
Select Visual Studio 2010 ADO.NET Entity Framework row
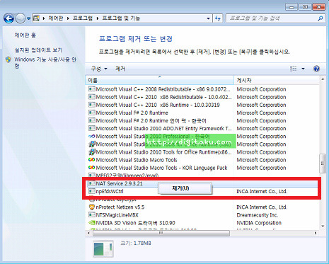tap(202, 128)
